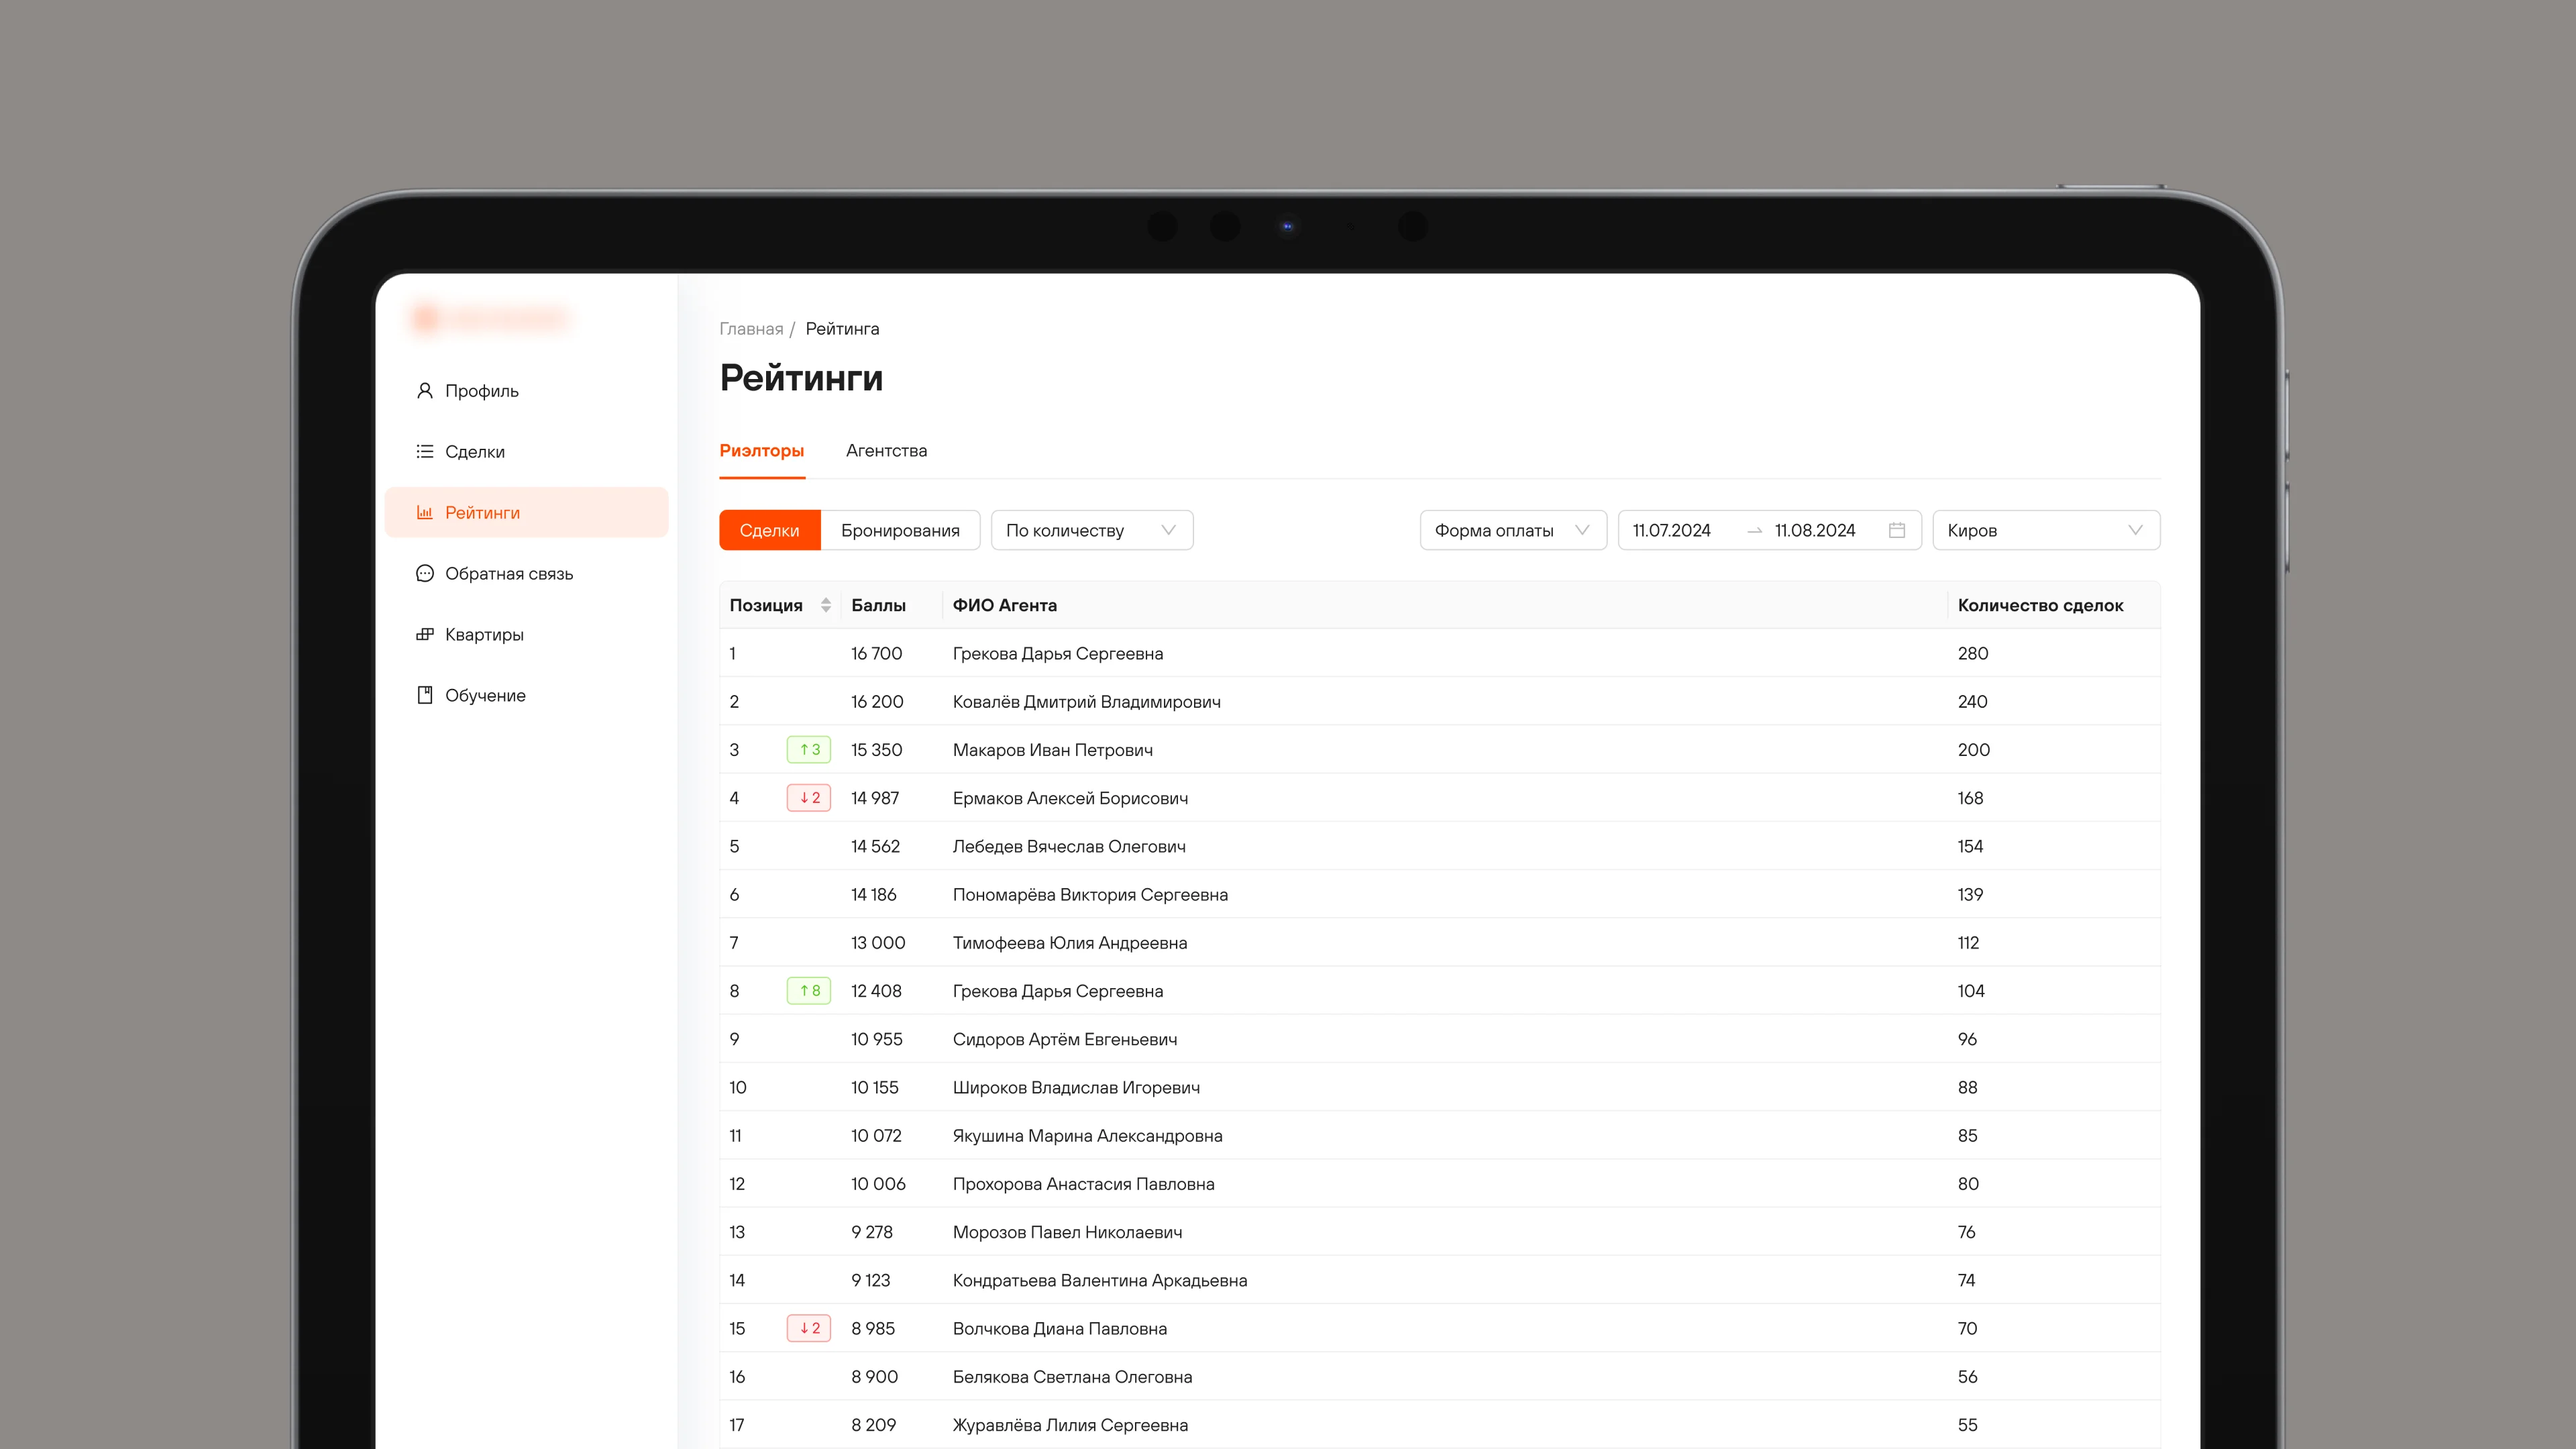Click the Обучение book icon
This screenshot has width=2576, height=1449.
(x=424, y=695)
